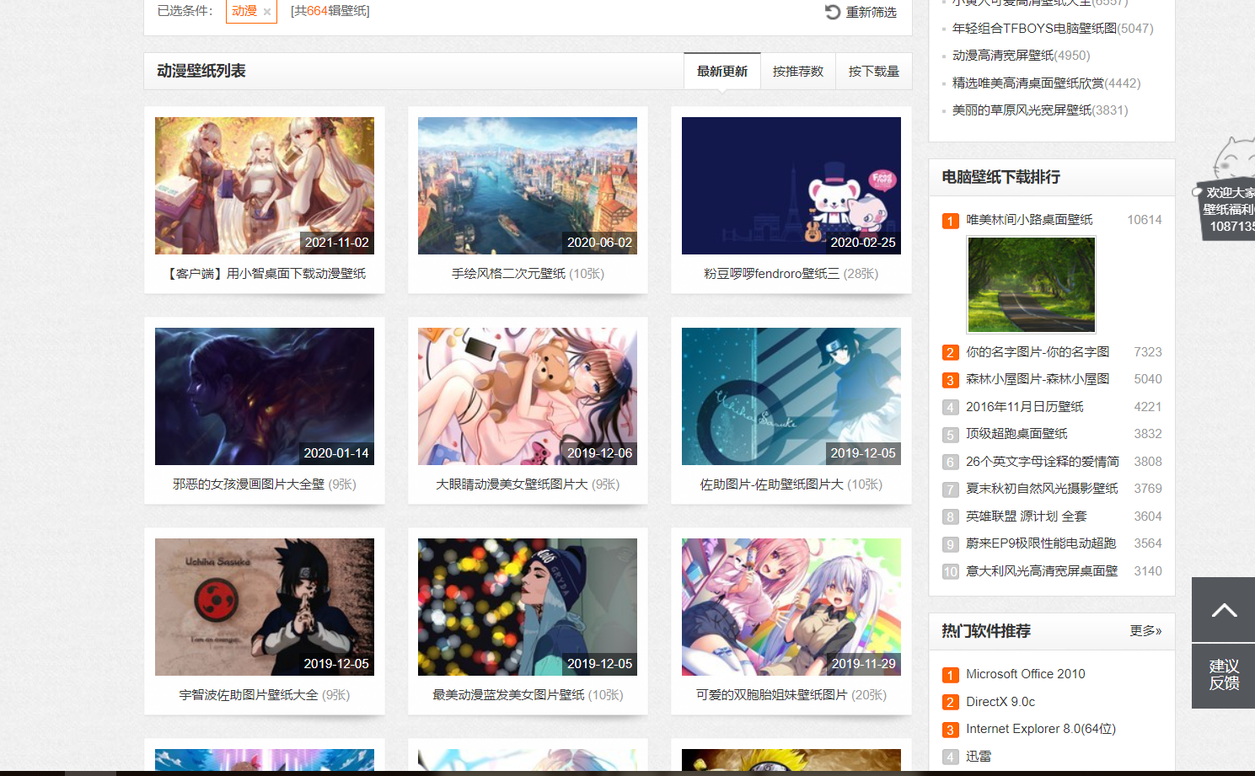Click the 2020-02-25 date badge
The width and height of the screenshot is (1255, 776).
tap(863, 243)
